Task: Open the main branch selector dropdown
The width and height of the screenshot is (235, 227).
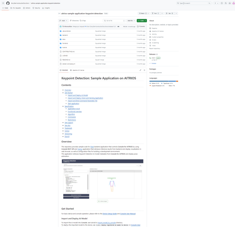Action: pos(63,21)
